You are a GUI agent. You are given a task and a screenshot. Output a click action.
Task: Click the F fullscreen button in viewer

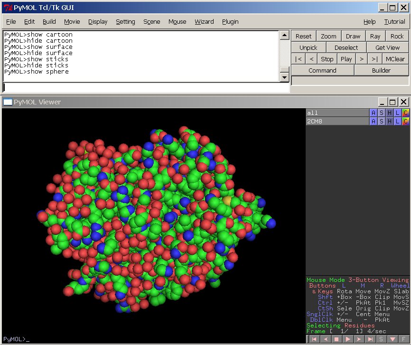[404, 339]
